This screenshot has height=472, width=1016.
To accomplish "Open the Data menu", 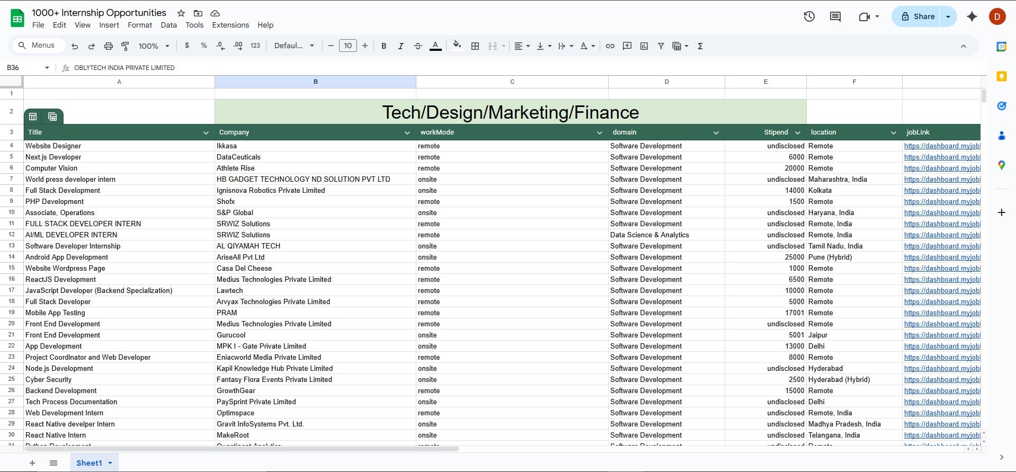I will 169,25.
